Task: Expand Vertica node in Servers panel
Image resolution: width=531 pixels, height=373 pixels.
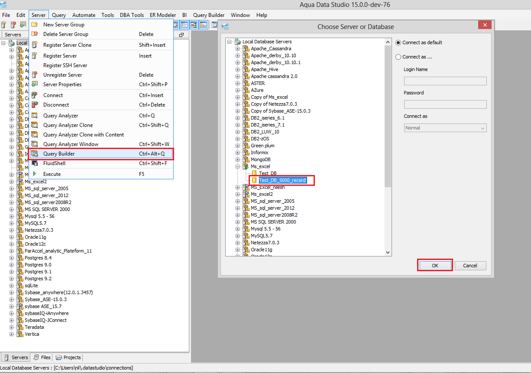Action: pos(12,334)
